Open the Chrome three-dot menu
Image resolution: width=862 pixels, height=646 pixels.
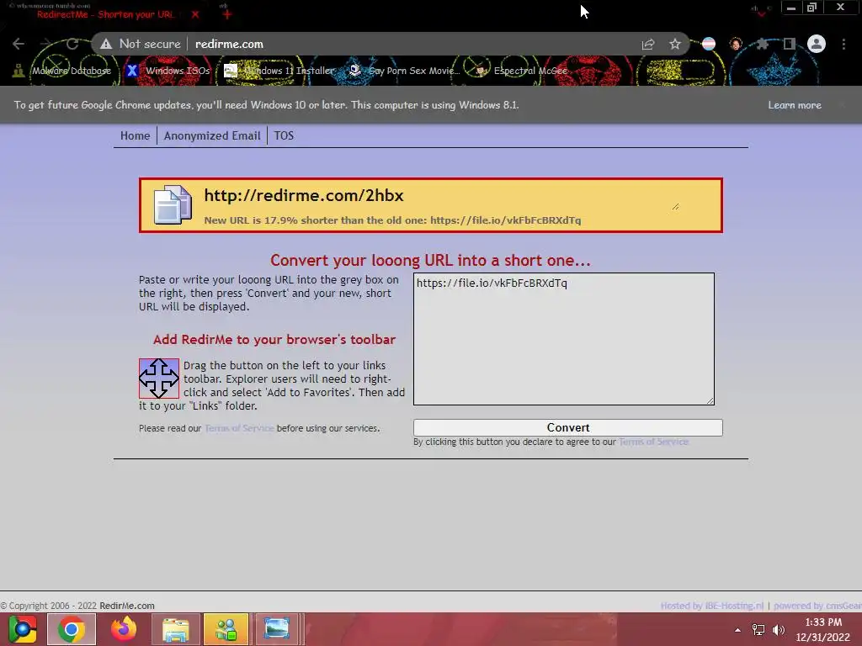point(843,44)
